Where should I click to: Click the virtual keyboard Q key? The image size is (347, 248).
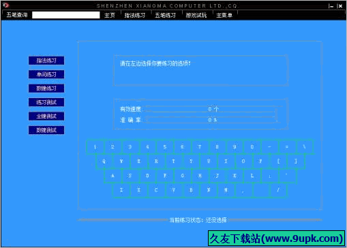(104, 161)
